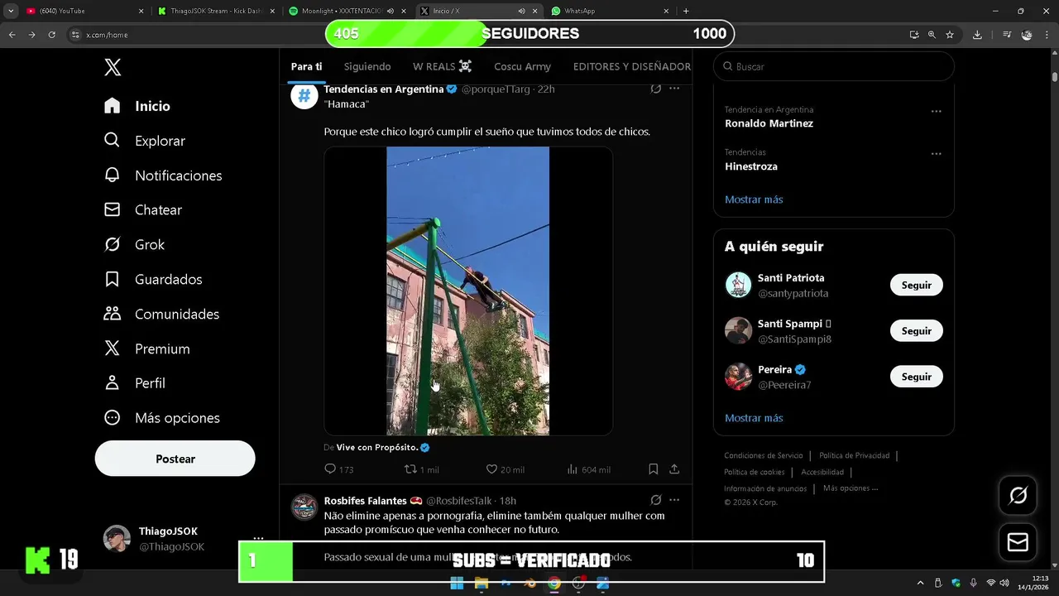The height and width of the screenshot is (596, 1059).
Task: Open Explorar from the sidebar
Action: (x=145, y=141)
